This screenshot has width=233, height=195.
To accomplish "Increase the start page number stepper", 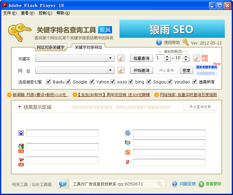I will [x=167, y=57].
